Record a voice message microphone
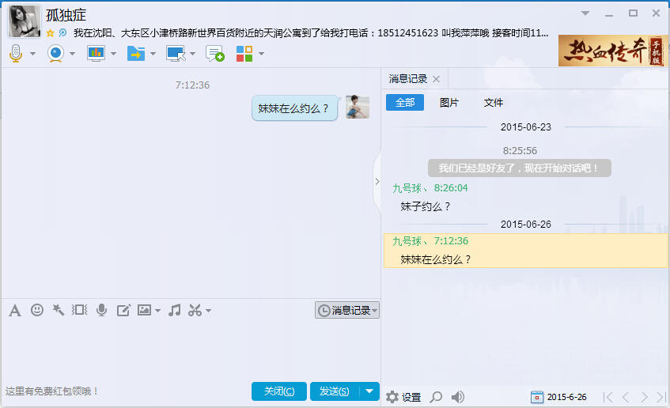Image resolution: width=670 pixels, height=408 pixels. 102,310
